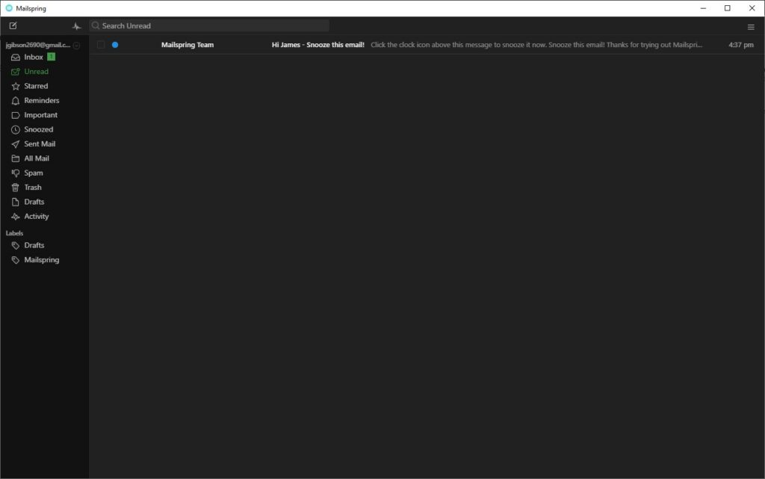Select the Mailspring Team email checkbox
This screenshot has height=479, width=765.
pyautogui.click(x=101, y=45)
